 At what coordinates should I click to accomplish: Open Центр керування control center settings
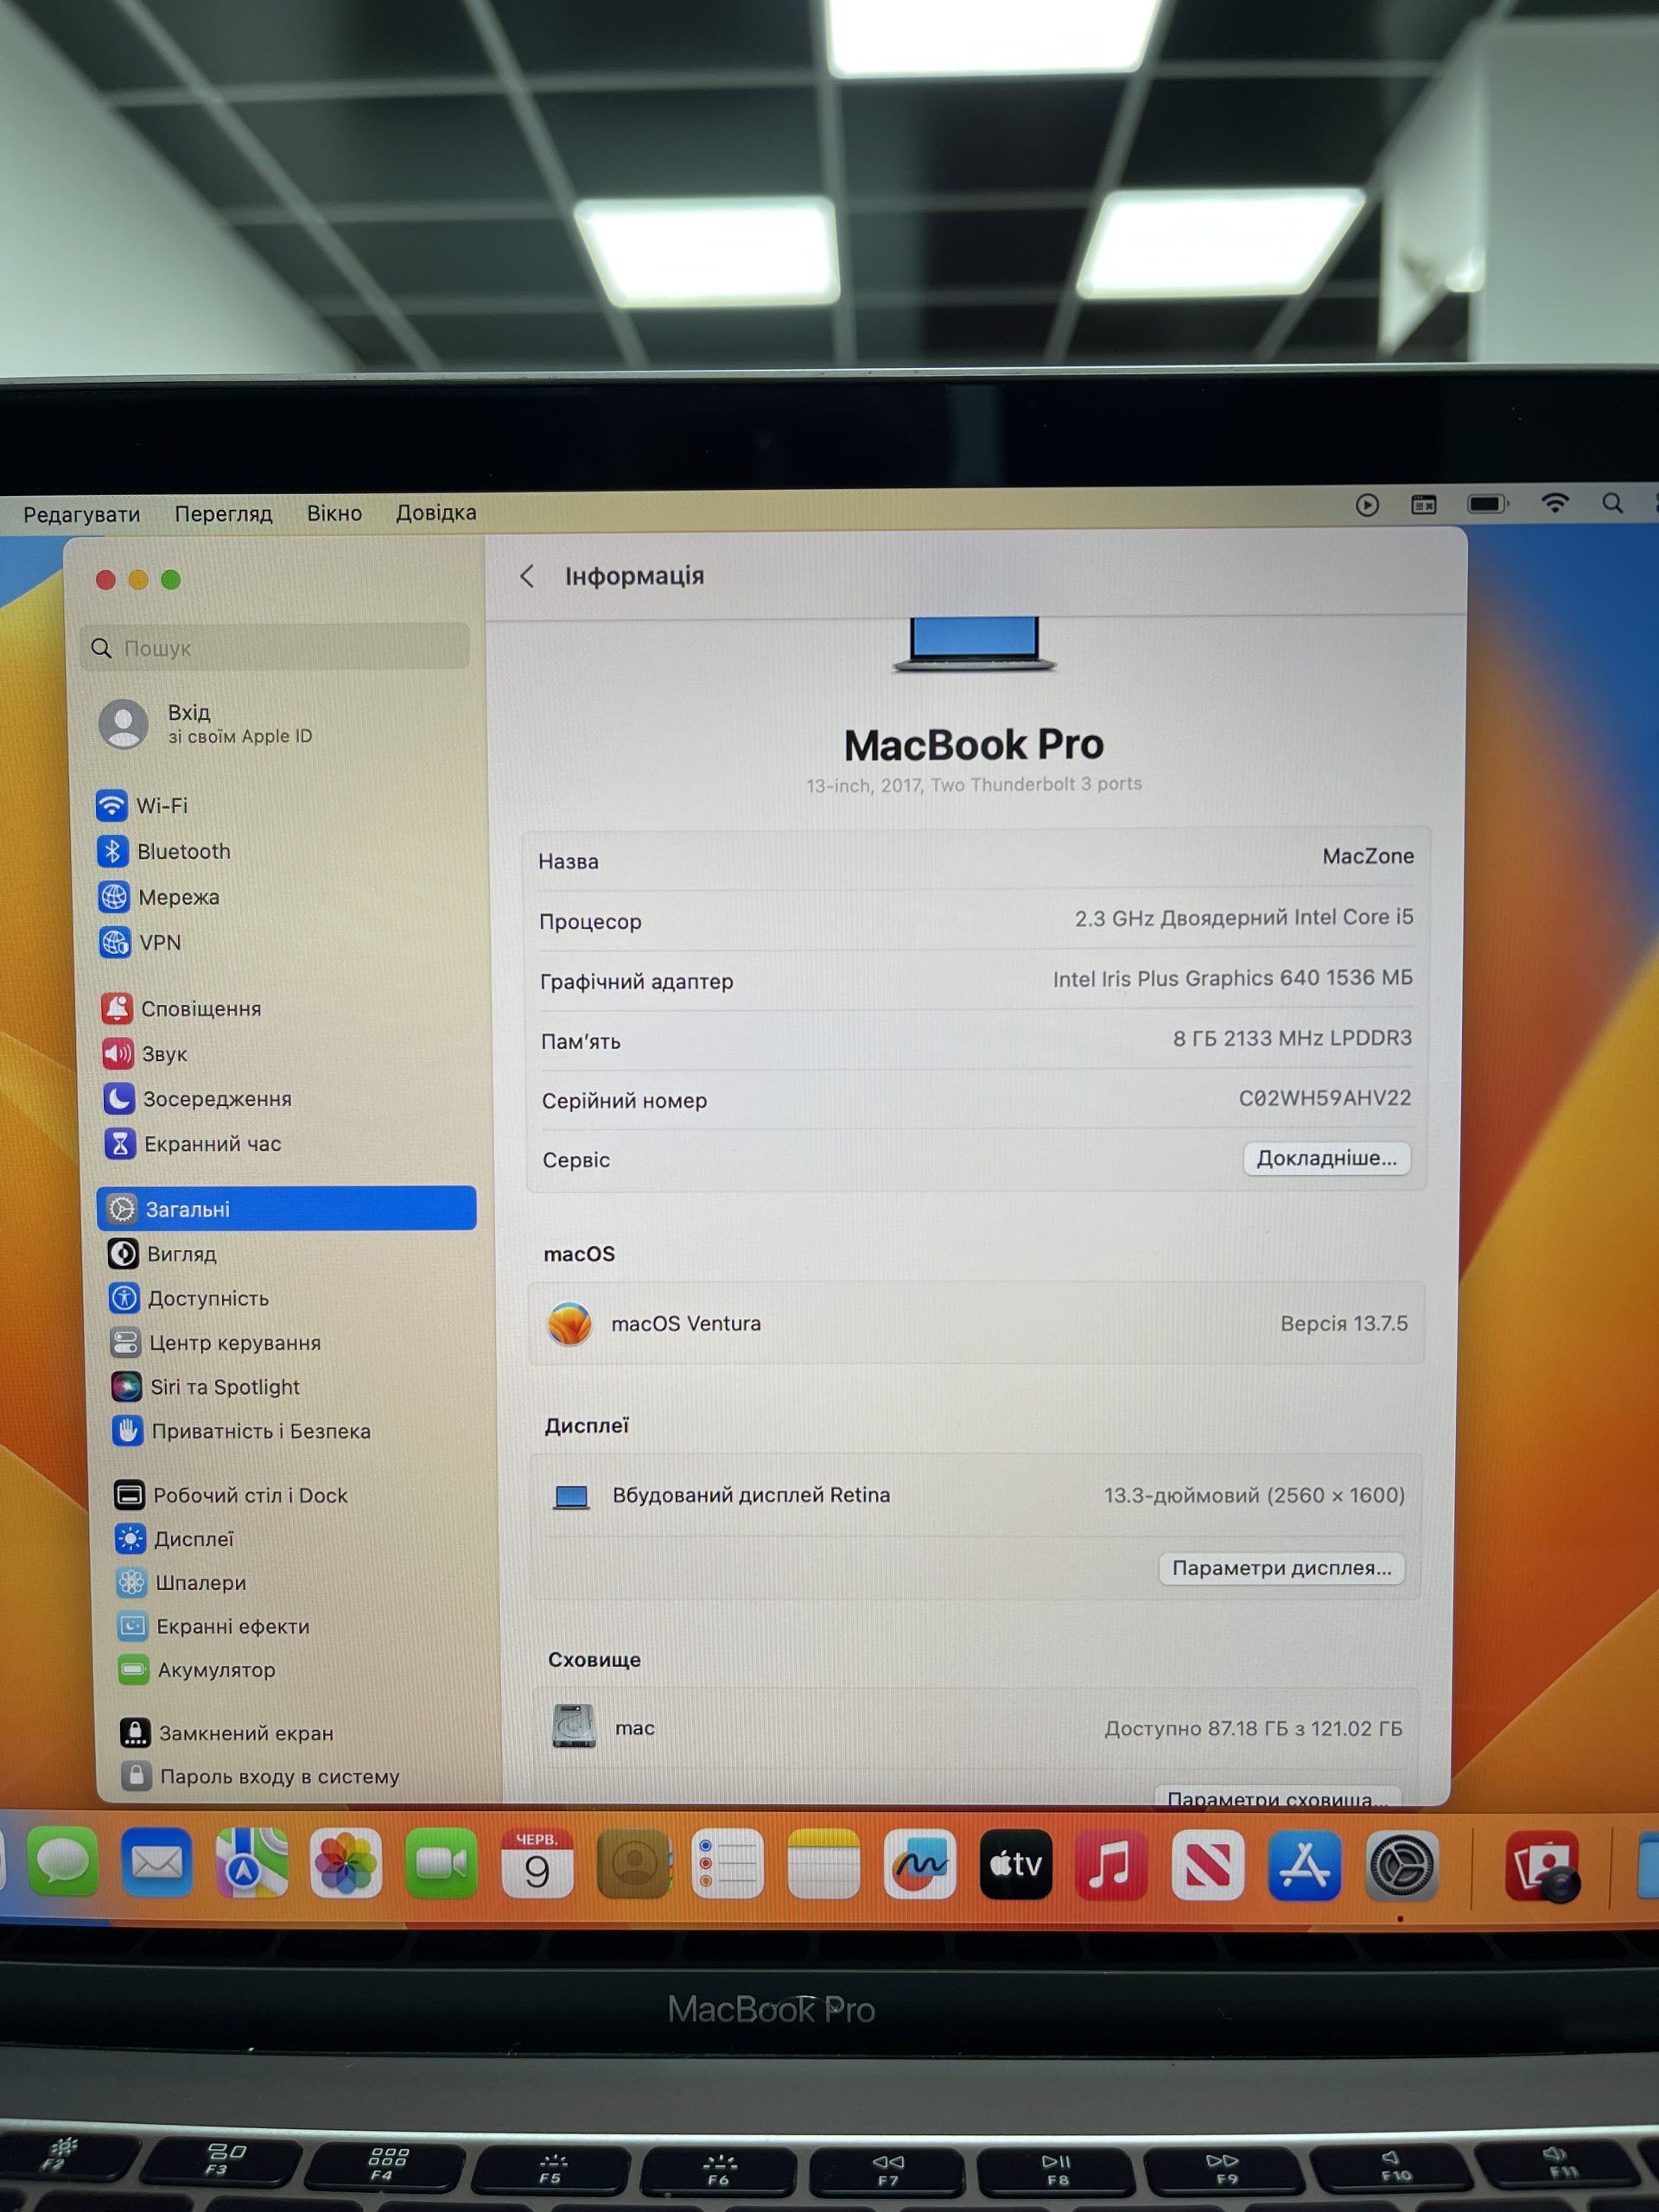(x=216, y=1342)
